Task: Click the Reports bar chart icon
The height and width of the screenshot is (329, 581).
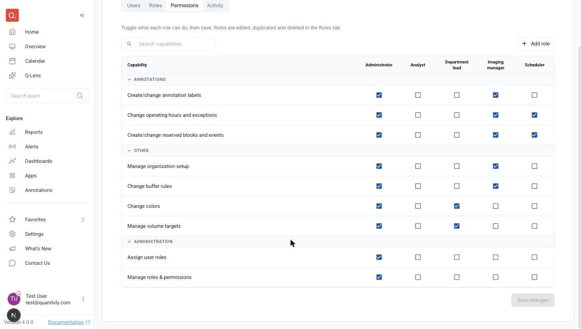Action: click(x=12, y=132)
